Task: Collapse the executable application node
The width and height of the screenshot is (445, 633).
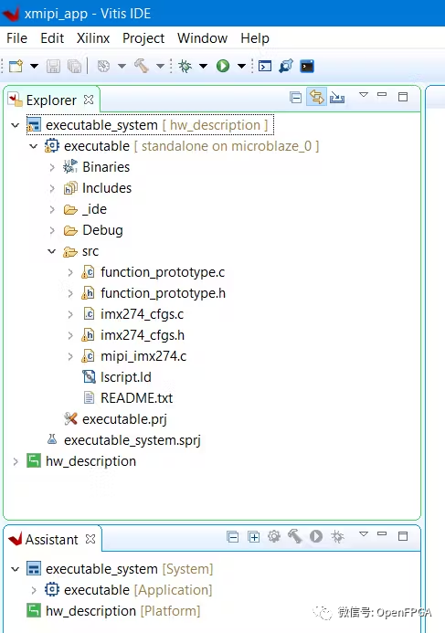Action: coord(34,146)
